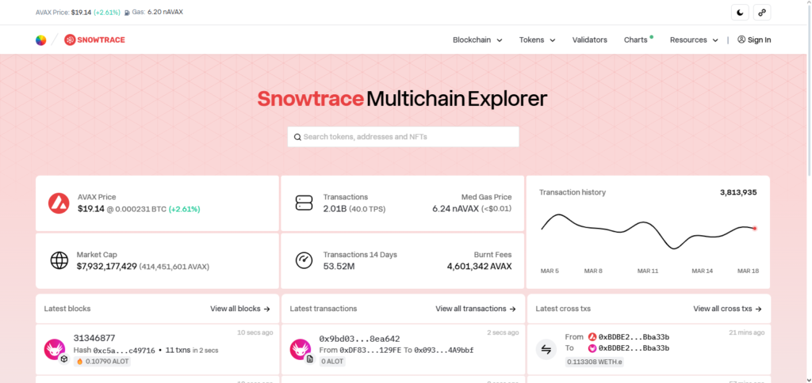Open the multicolor wheel logo

coord(41,40)
